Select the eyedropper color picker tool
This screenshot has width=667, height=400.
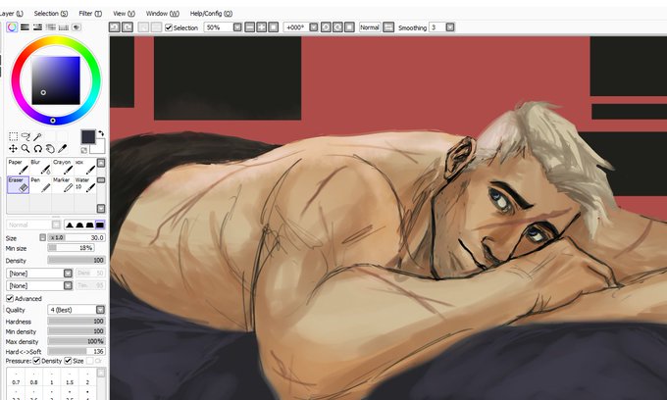click(x=63, y=148)
